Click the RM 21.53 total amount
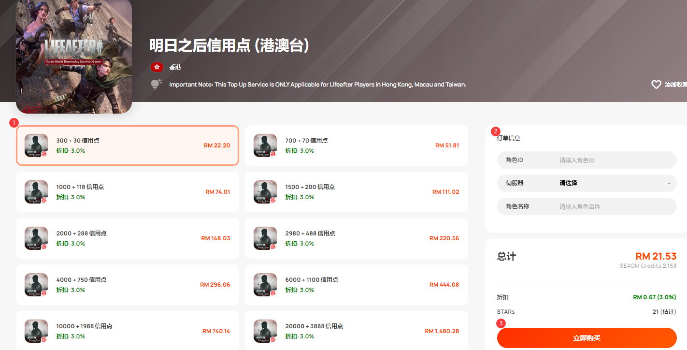Image resolution: width=687 pixels, height=350 pixels. (x=656, y=256)
